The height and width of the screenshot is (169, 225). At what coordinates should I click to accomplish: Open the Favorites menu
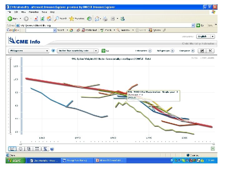tap(33, 12)
